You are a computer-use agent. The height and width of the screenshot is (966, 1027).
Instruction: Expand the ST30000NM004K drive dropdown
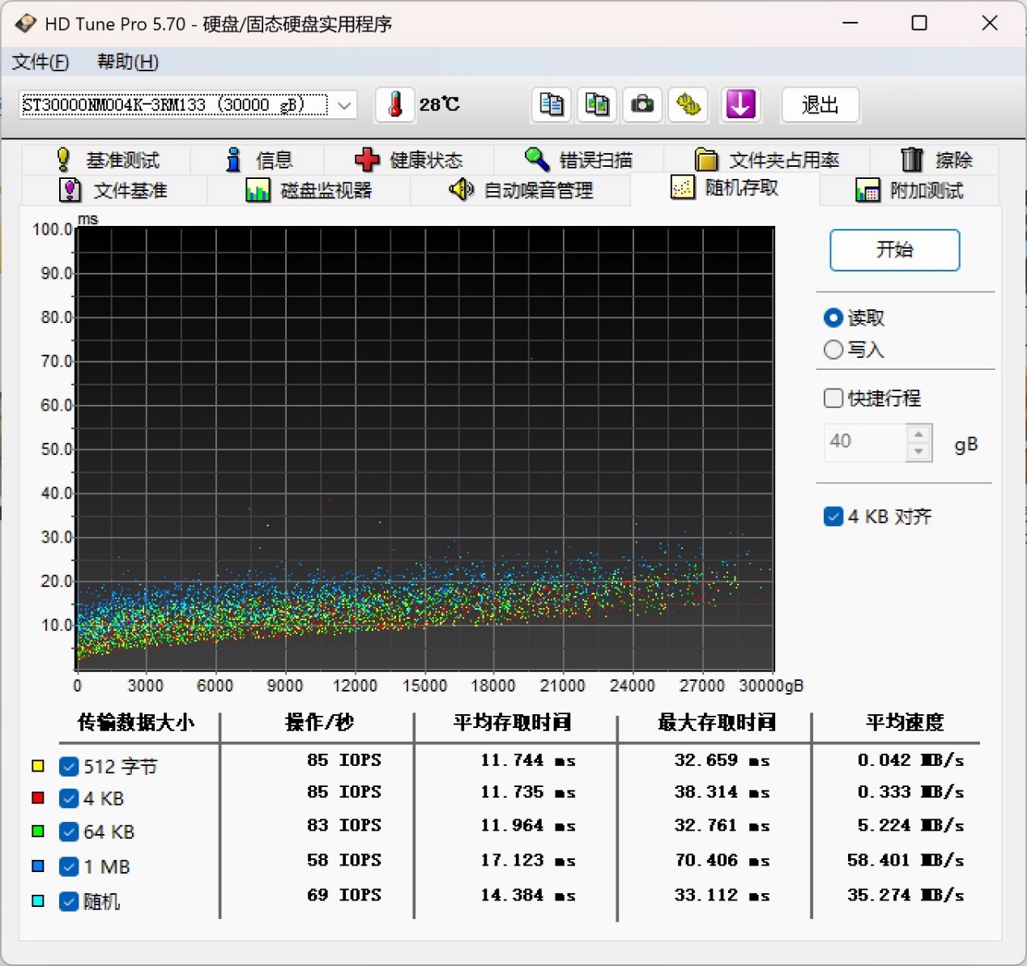pyautogui.click(x=344, y=105)
